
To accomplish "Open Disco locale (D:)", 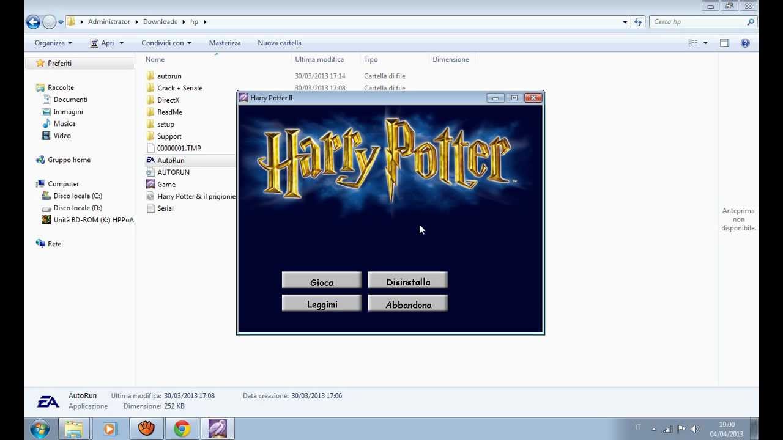I will [x=78, y=208].
